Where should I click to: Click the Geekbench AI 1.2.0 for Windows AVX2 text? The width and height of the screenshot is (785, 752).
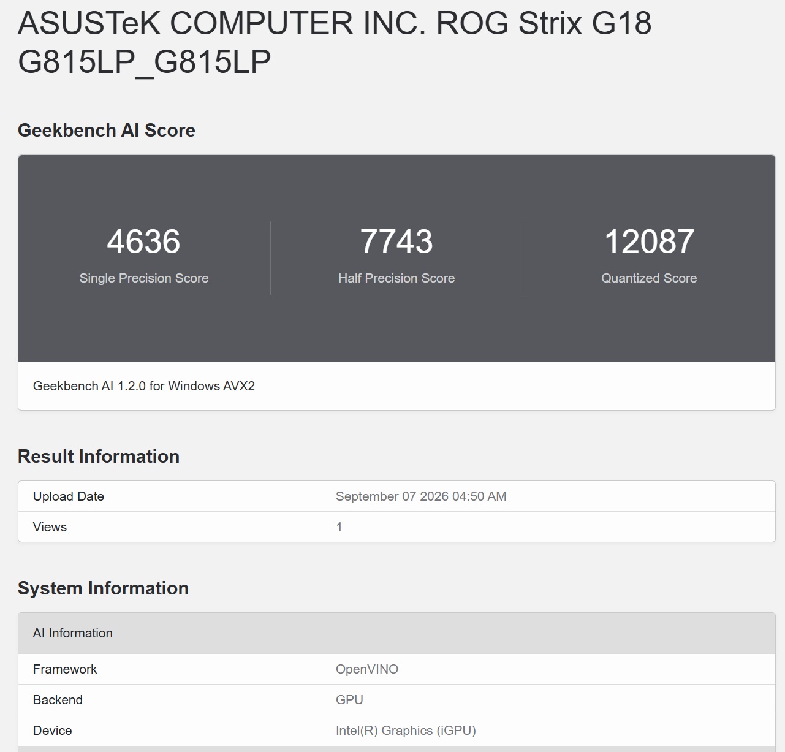(144, 386)
